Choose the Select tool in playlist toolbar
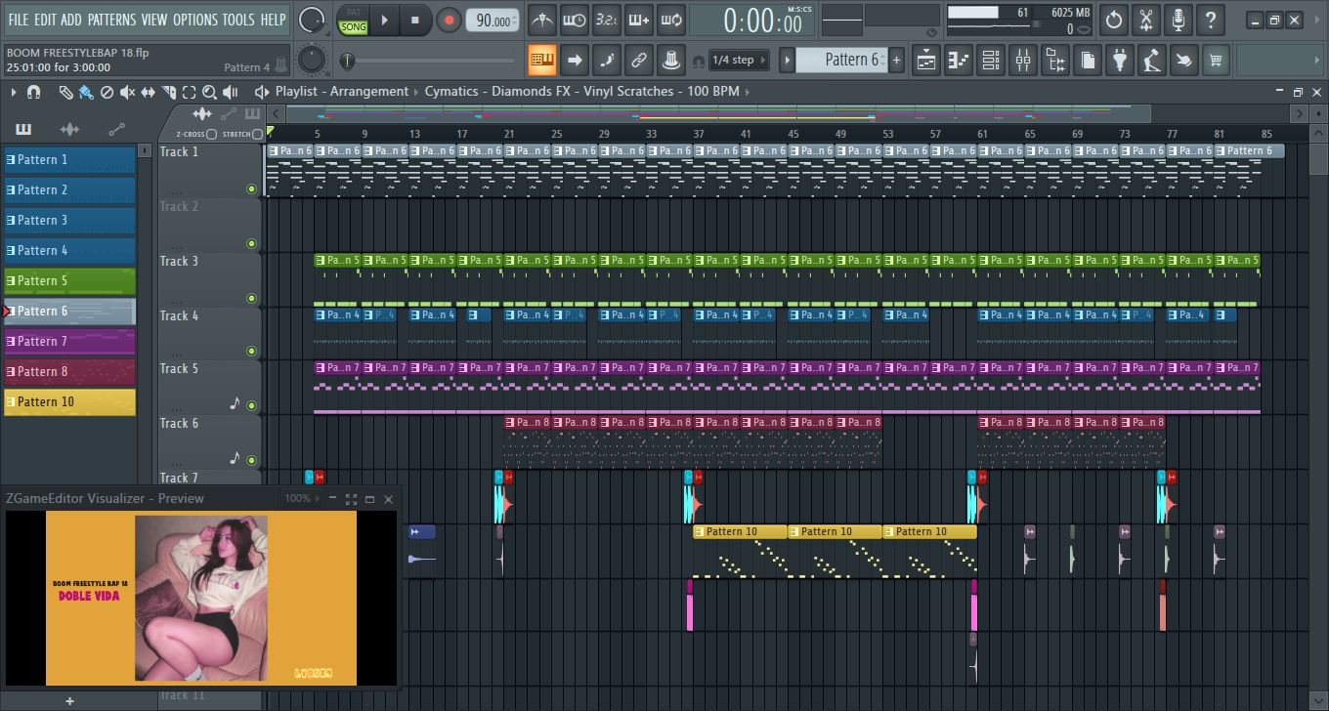 (x=189, y=92)
